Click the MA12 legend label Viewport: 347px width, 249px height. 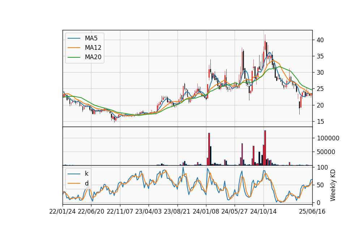click(x=93, y=48)
